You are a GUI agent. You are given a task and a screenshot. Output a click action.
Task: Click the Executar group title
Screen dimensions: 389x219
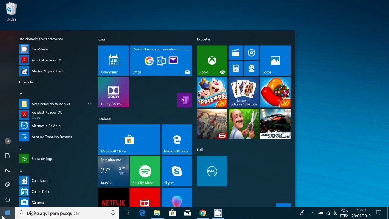tap(204, 39)
